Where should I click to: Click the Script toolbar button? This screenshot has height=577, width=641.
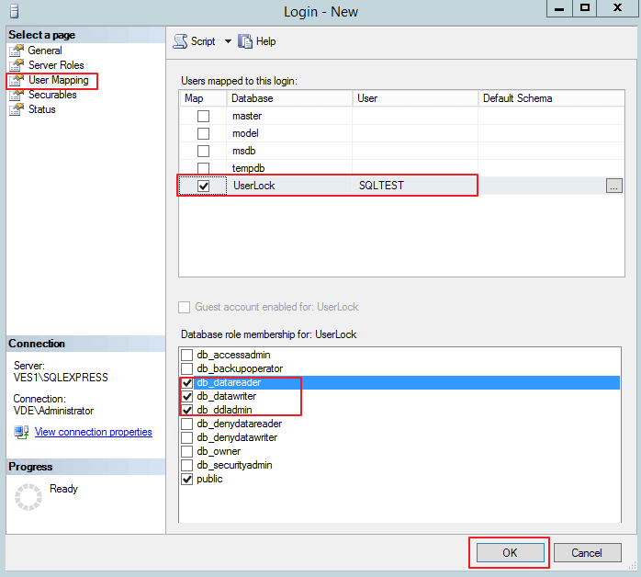pyautogui.click(x=195, y=41)
